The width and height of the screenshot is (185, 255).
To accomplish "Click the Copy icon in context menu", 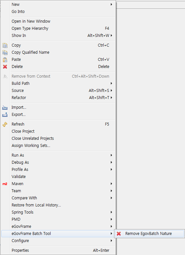I will pyautogui.click(x=5, y=45).
